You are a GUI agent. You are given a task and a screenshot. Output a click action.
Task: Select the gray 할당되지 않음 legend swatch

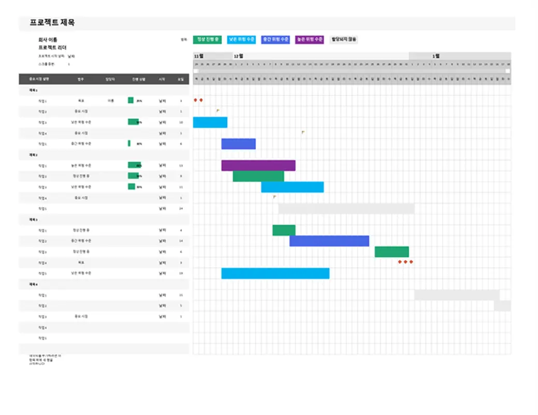(344, 39)
